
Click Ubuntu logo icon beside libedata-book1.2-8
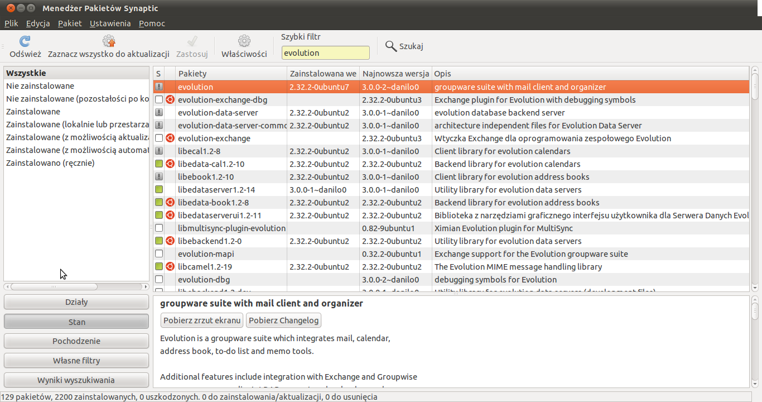[170, 203]
